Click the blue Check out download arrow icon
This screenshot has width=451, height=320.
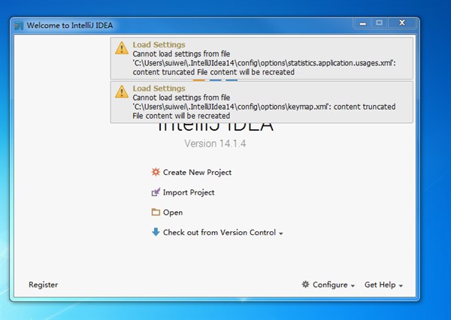point(156,232)
